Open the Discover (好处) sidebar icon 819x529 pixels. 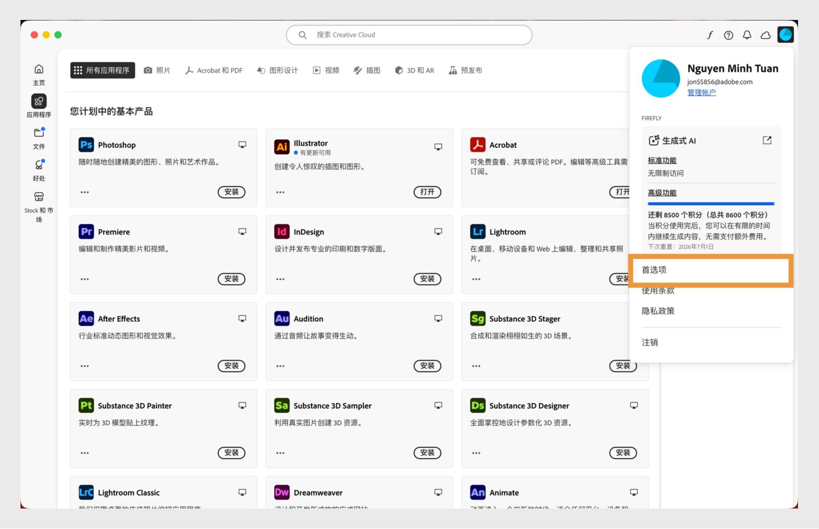coord(39,165)
